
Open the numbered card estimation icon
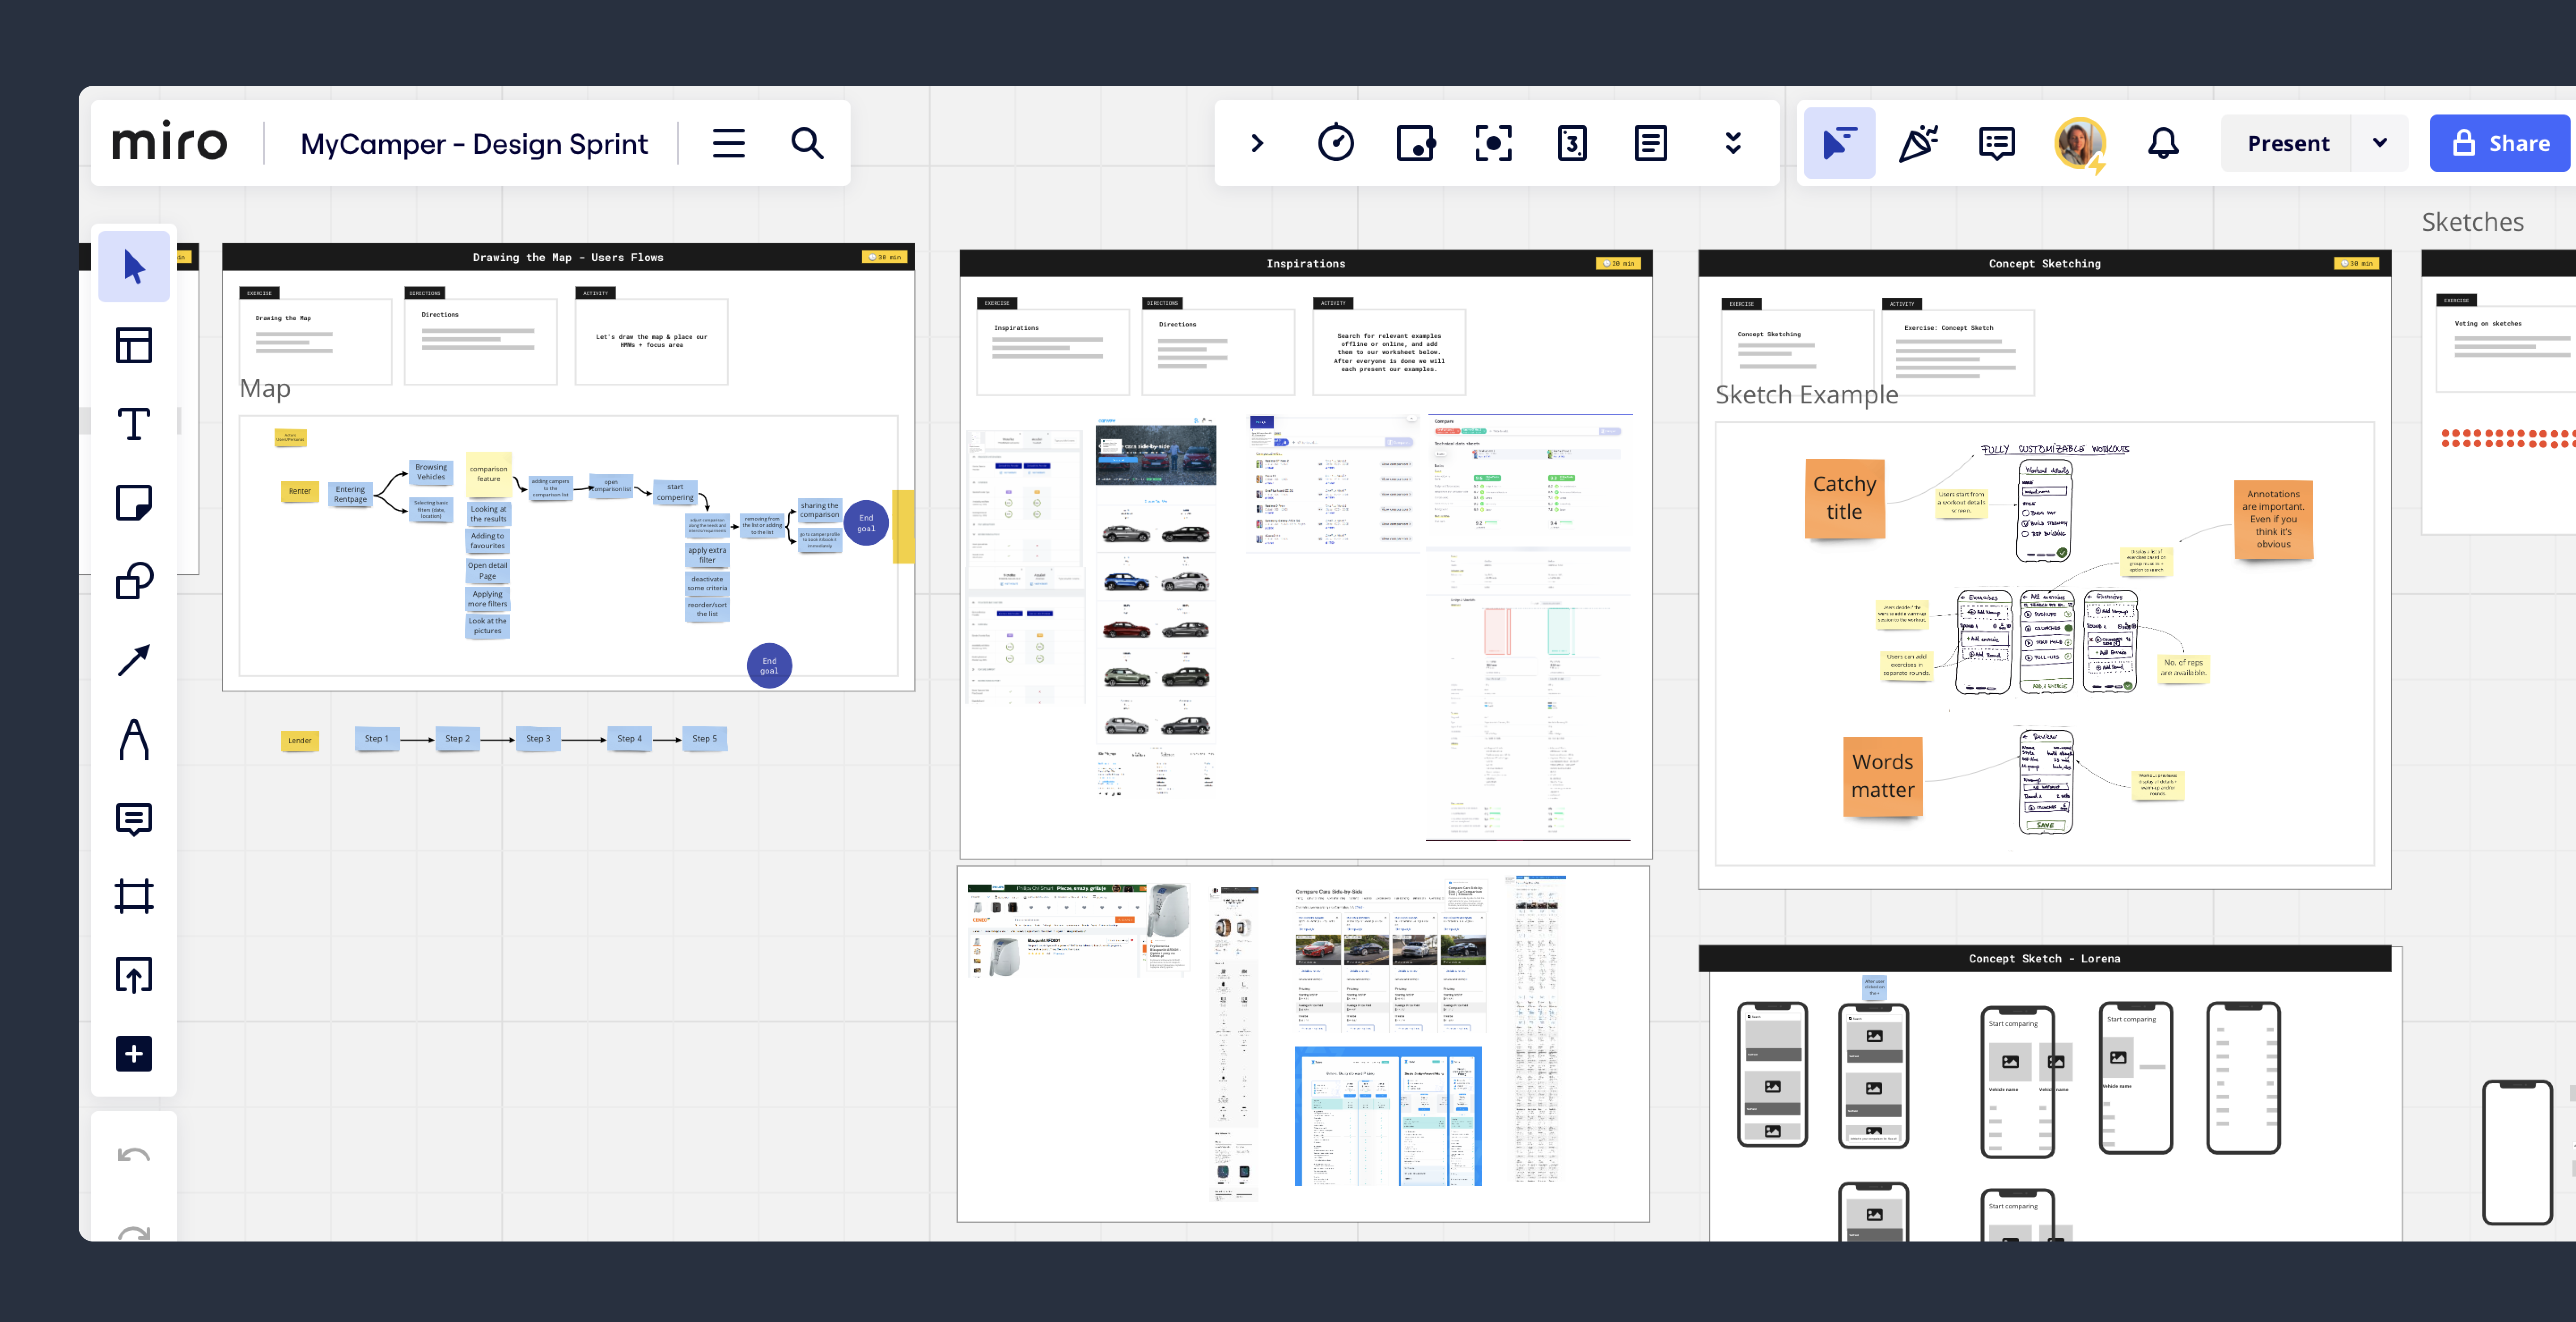pos(1572,143)
